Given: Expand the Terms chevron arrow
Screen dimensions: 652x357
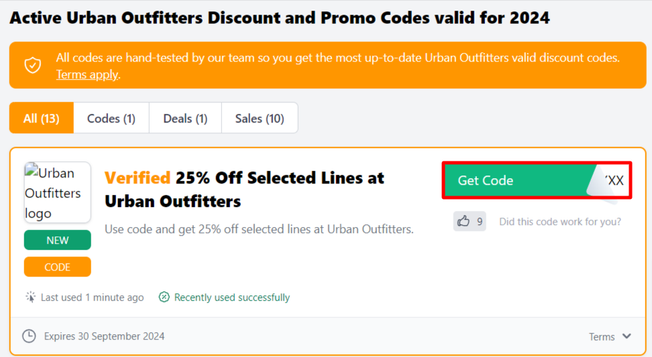Looking at the screenshot, I should (627, 336).
